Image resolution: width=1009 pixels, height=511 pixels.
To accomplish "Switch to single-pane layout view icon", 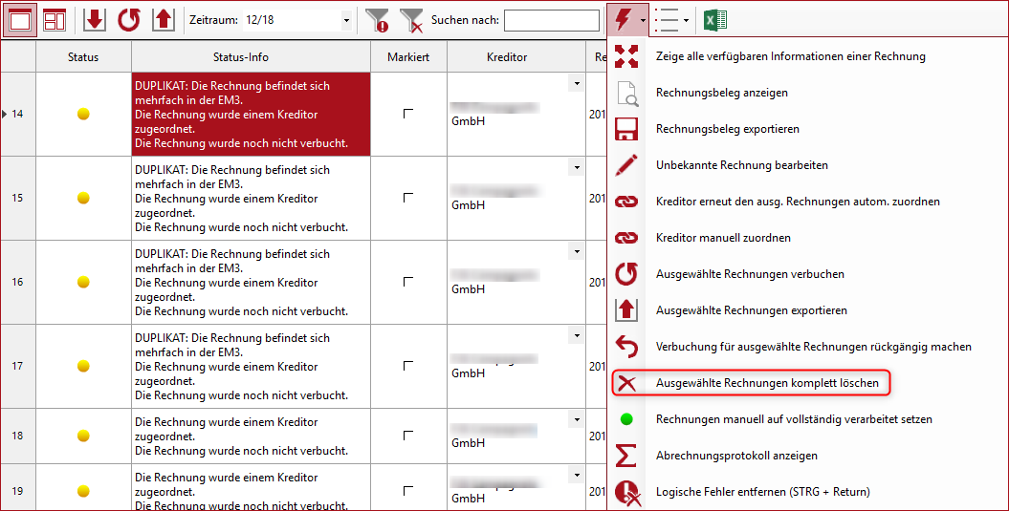I will (20, 19).
